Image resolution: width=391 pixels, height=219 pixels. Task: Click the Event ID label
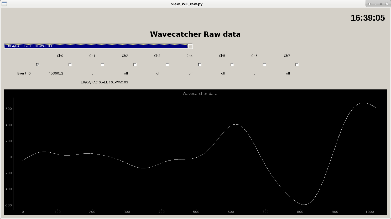pos(24,73)
